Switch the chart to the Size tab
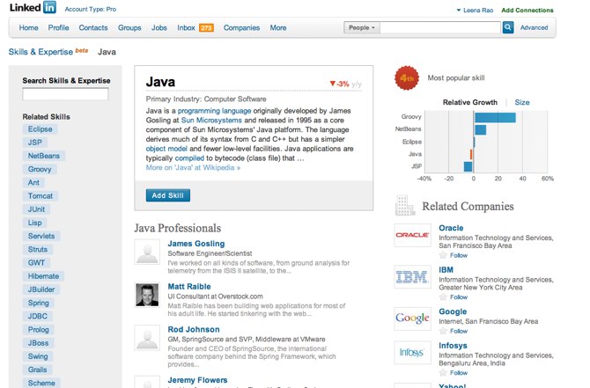 coord(522,102)
